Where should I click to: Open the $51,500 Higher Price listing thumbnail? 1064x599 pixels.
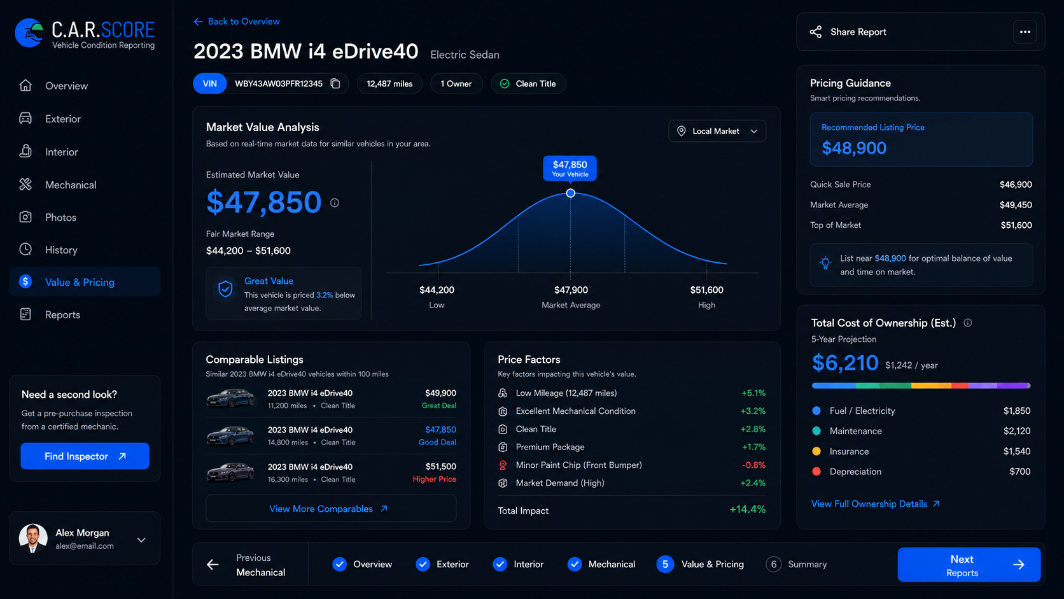(230, 472)
